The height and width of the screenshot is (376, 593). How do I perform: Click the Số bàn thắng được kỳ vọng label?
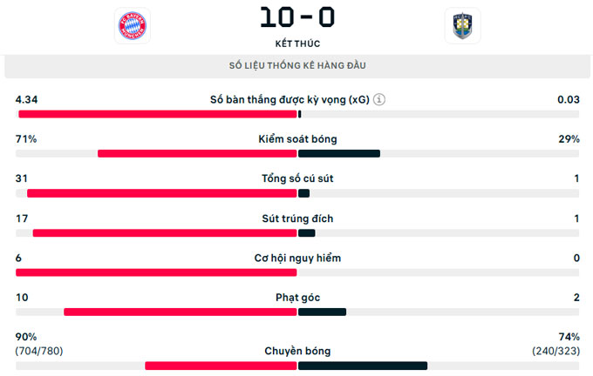(290, 100)
